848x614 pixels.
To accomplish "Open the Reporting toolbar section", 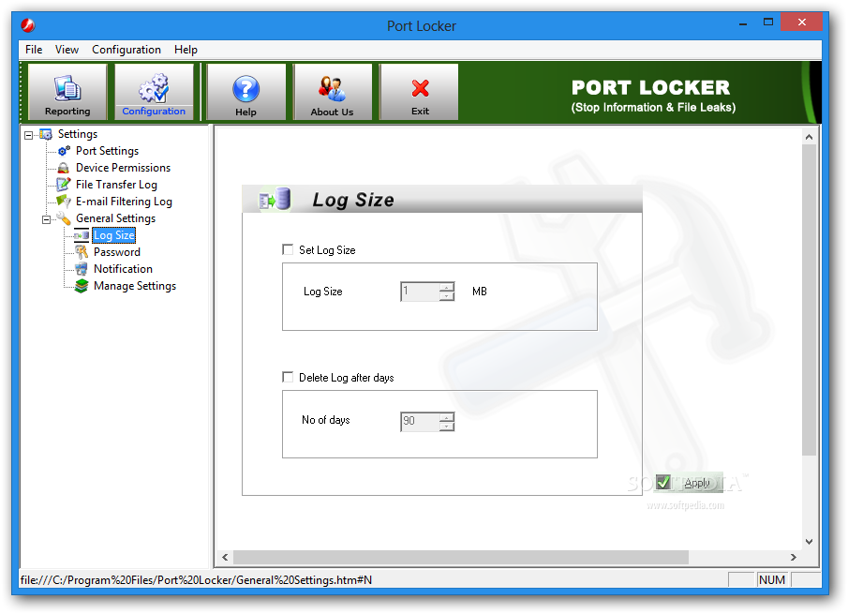I will (x=67, y=92).
